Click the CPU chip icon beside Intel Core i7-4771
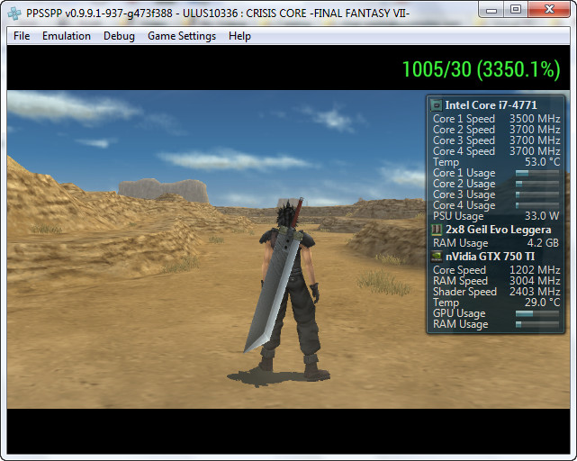 click(436, 105)
